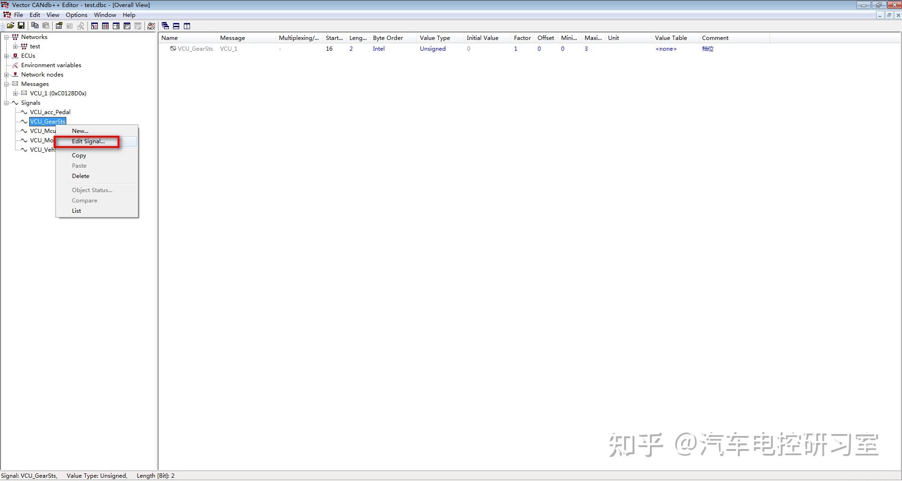Screen dimensions: 902x481
Task: Select the VCU_acc_Pedal signal
Action: [x=50, y=112]
